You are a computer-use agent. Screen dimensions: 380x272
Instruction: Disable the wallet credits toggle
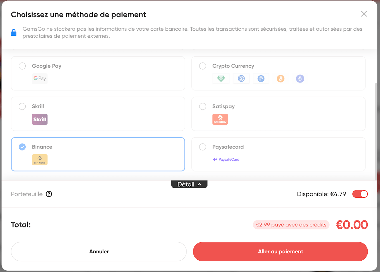[360, 194]
